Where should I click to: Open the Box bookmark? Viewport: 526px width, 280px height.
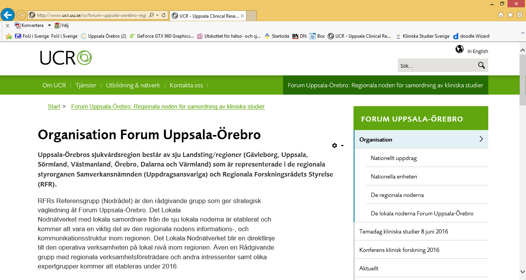pyautogui.click(x=317, y=36)
